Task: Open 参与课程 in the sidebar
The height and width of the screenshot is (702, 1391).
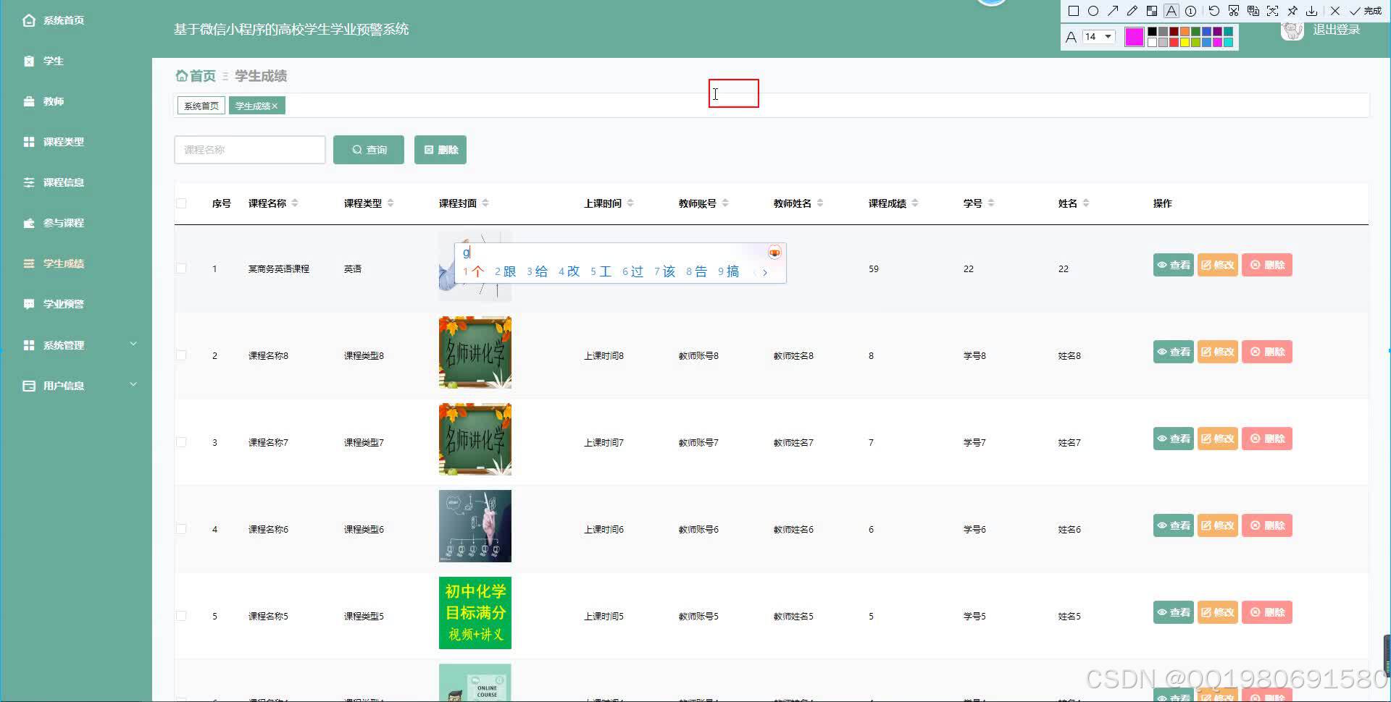Action: tap(64, 223)
